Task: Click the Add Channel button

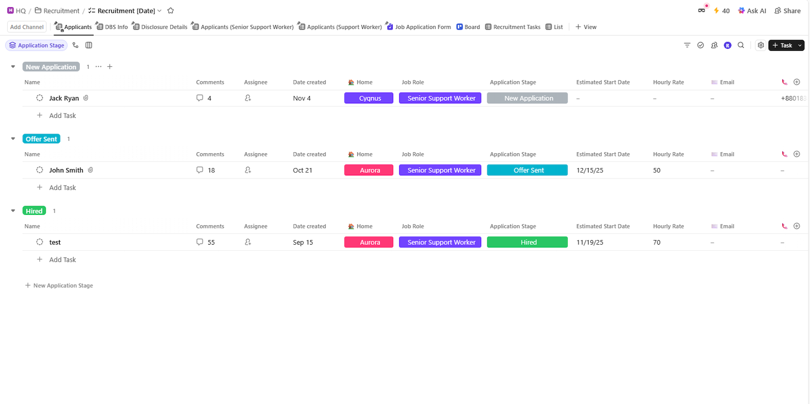Action: (x=27, y=27)
